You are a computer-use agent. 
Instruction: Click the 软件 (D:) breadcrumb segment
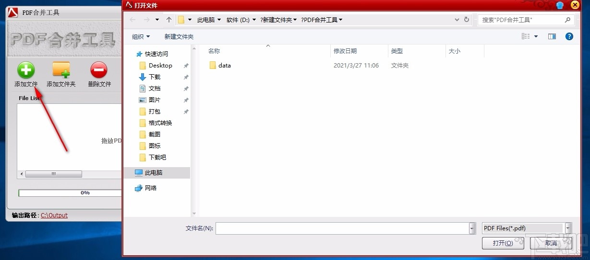(238, 20)
